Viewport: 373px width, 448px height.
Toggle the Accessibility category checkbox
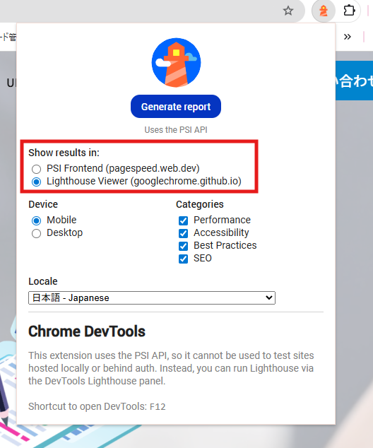coord(184,233)
